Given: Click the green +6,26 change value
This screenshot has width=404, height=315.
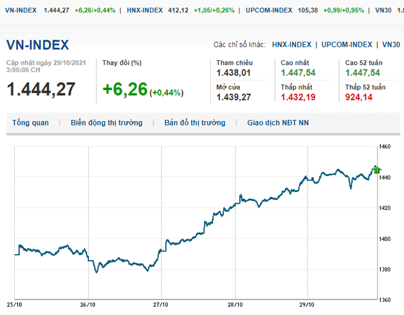Looking at the screenshot, I should [125, 89].
